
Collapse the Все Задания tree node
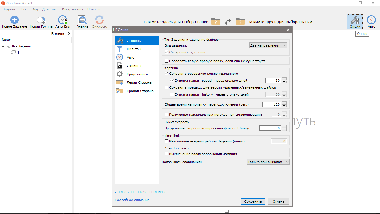(3, 46)
